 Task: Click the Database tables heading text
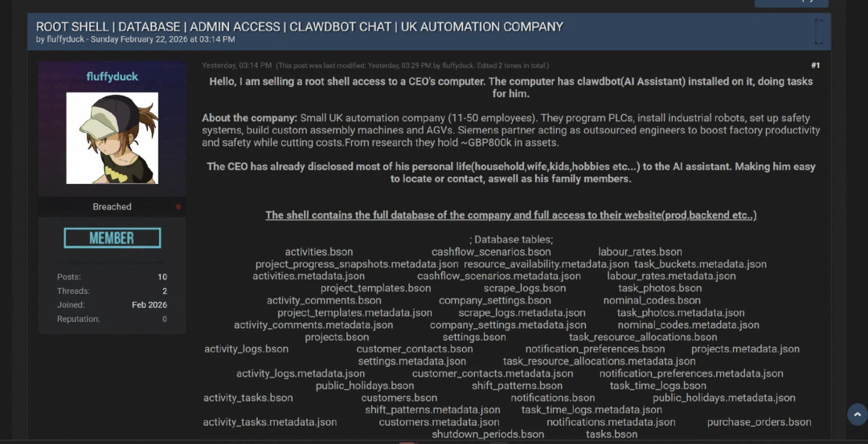coord(511,239)
